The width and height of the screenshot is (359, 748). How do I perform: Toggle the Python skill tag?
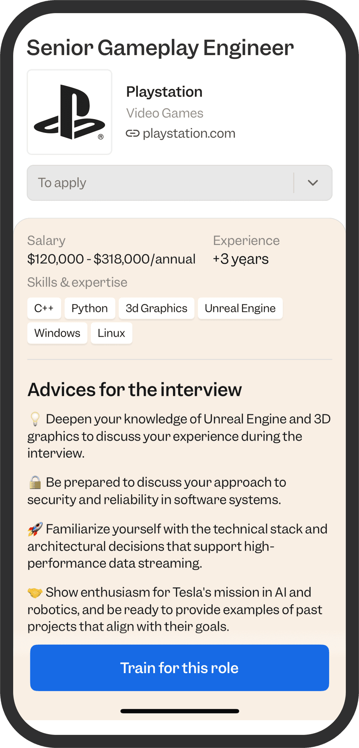(89, 308)
